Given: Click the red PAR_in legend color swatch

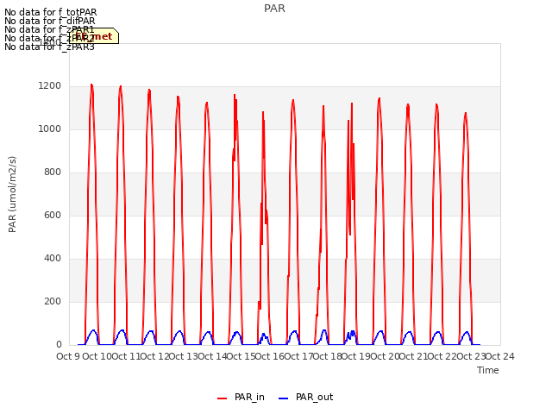Looking at the screenshot, I should pos(223,398).
